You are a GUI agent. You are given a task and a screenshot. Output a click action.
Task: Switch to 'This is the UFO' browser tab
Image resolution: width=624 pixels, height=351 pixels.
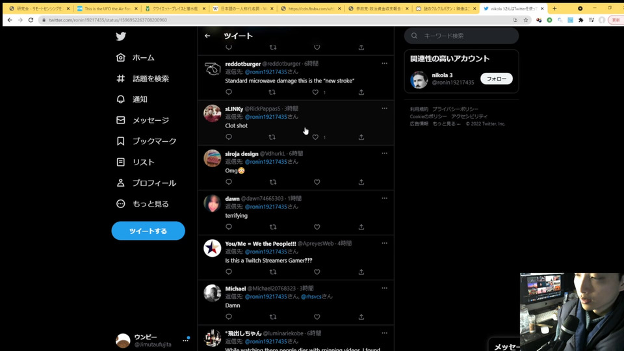pos(107,8)
